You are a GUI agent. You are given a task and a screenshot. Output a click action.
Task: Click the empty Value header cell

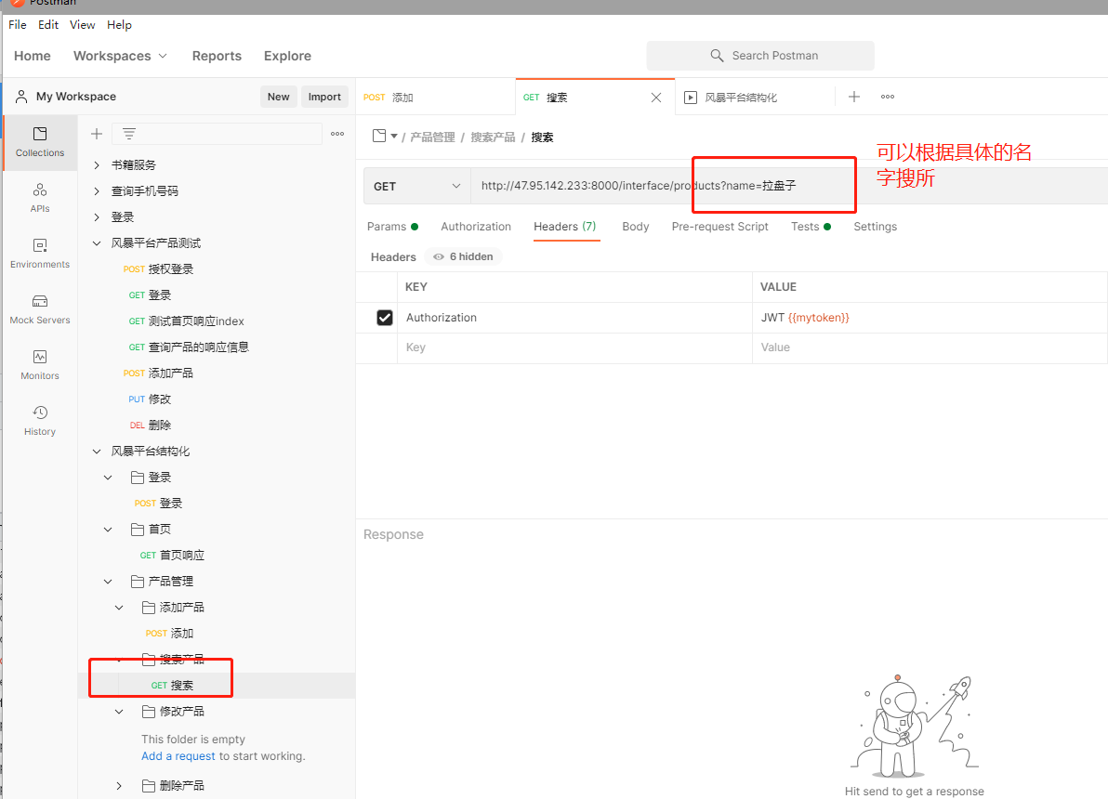pos(930,347)
